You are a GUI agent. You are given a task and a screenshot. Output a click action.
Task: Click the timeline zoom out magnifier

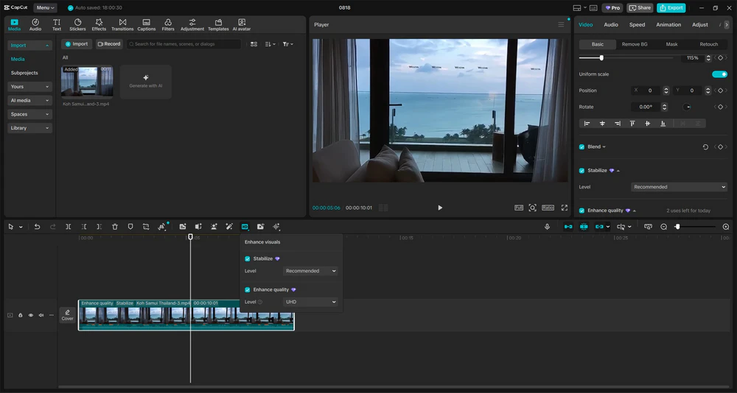(663, 227)
